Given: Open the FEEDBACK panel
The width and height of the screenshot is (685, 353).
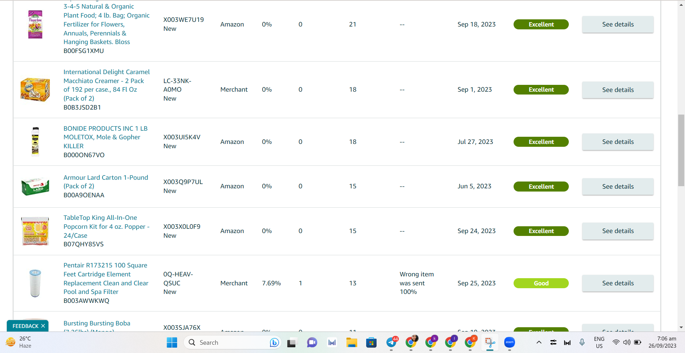Looking at the screenshot, I should point(25,326).
